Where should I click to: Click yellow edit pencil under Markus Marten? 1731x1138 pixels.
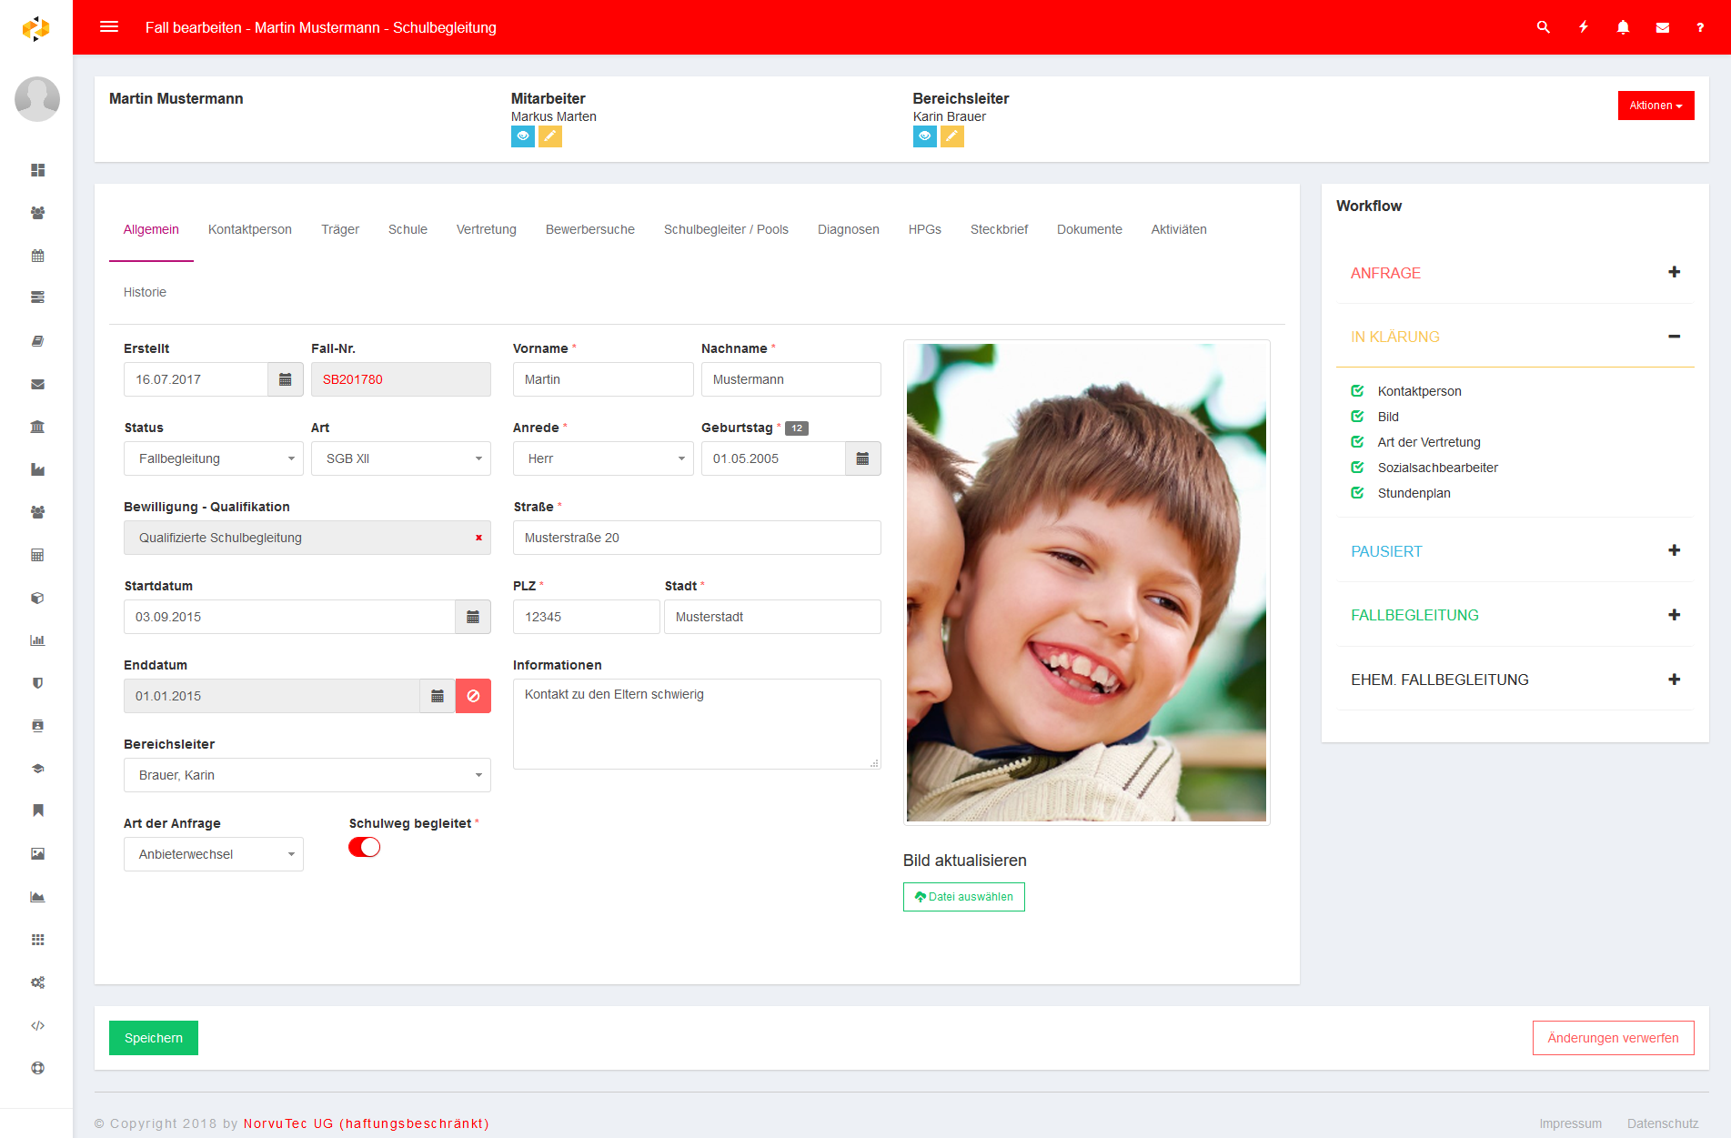pos(550,136)
